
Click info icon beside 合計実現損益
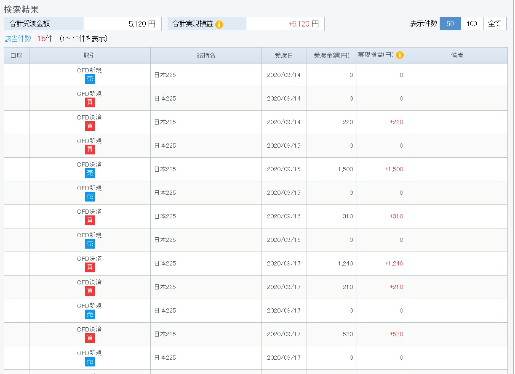pos(219,24)
